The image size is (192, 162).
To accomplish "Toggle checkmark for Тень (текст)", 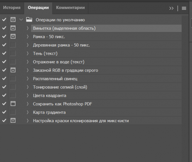I will (x=4, y=53).
